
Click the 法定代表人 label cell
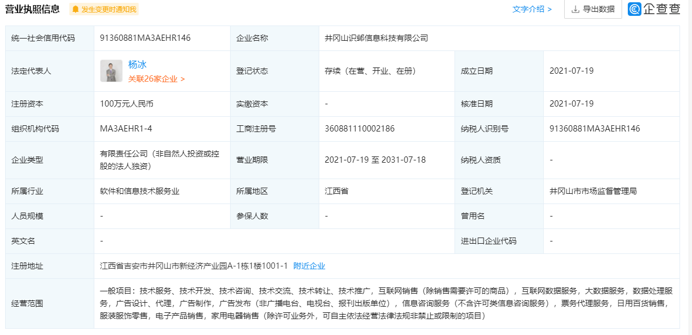pos(50,71)
